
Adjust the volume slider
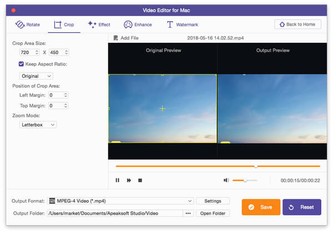(x=245, y=180)
